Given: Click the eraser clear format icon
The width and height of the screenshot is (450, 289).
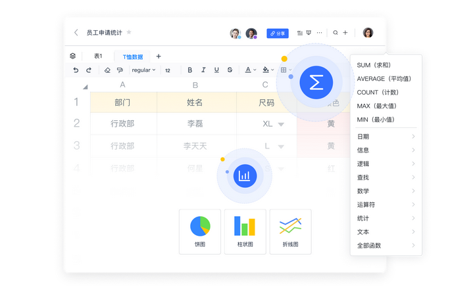Looking at the screenshot, I should 107,70.
